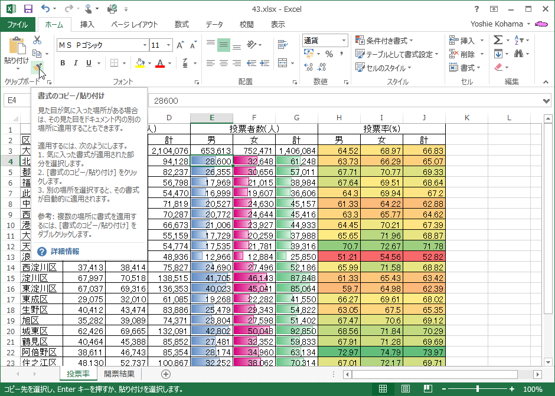Click the increase indent icon
The image size is (555, 396).
pos(265,63)
